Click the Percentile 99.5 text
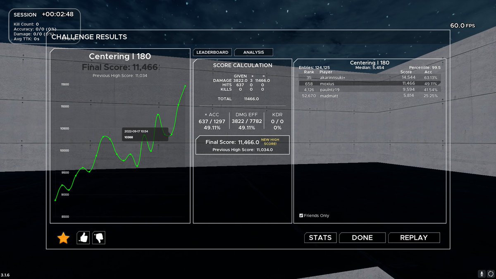 tap(425, 67)
